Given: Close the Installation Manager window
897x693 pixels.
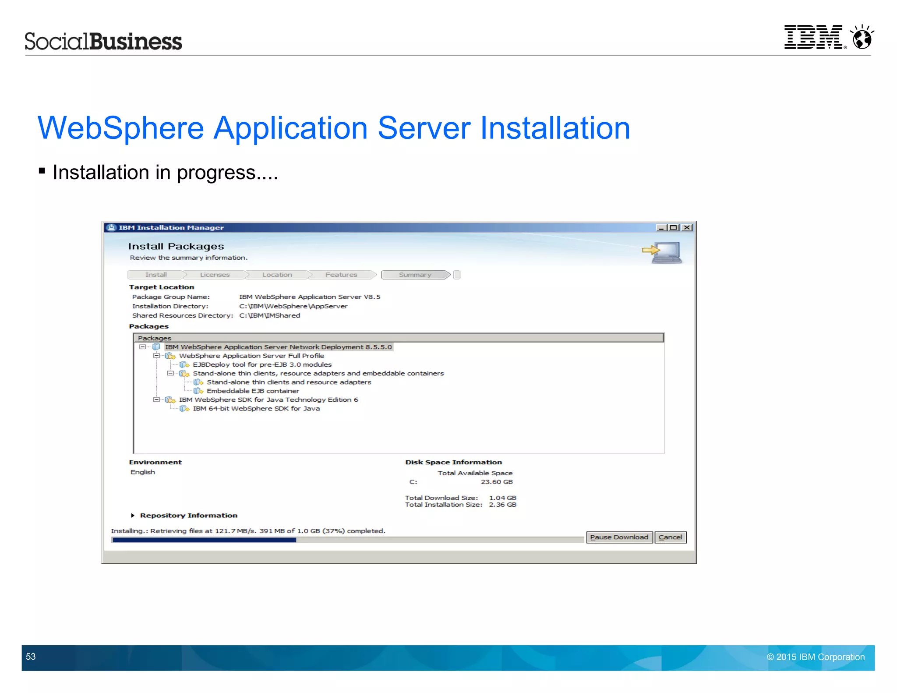Looking at the screenshot, I should [x=687, y=227].
